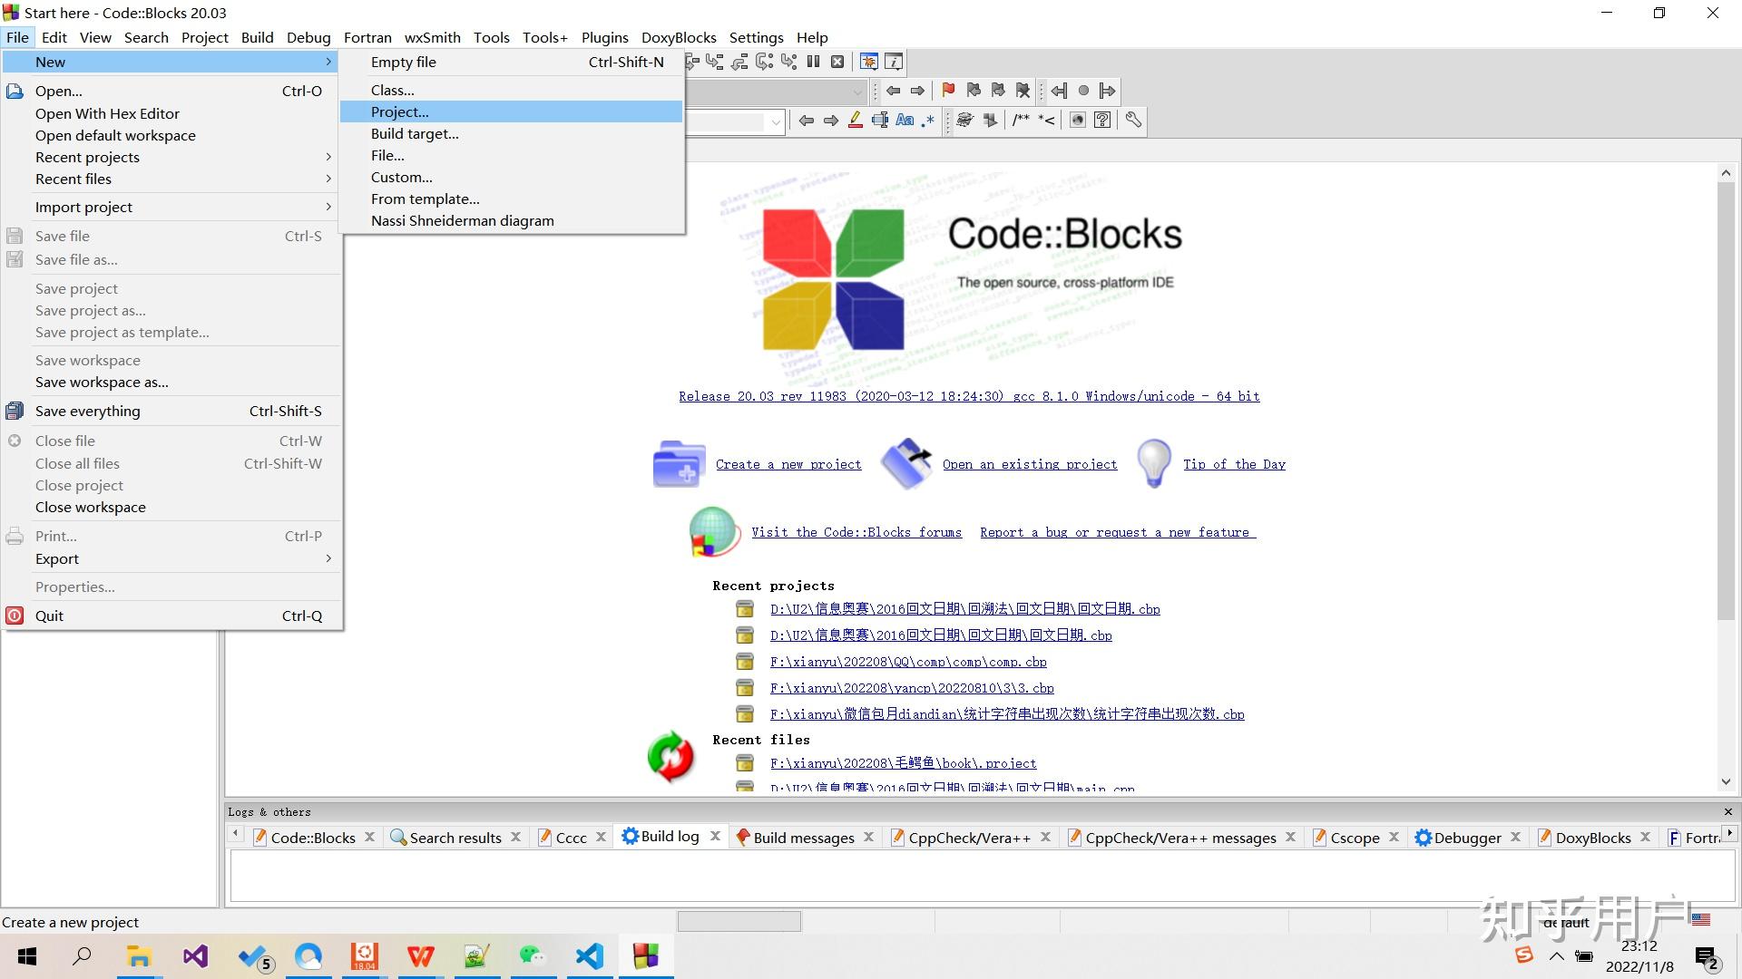Toggle a bookmark with the red flag icon

(947, 91)
